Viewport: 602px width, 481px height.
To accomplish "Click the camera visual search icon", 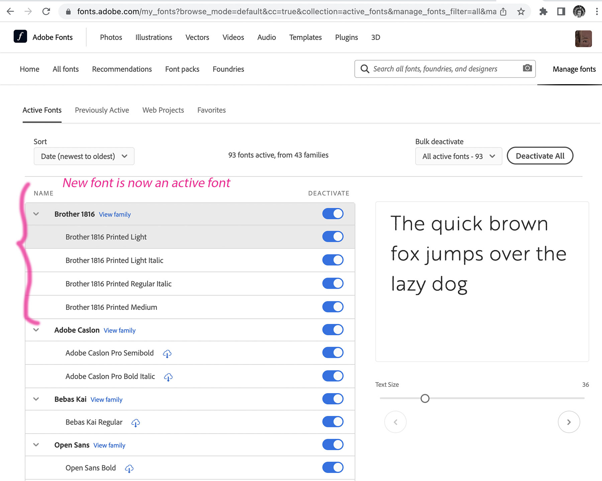I will coord(527,68).
